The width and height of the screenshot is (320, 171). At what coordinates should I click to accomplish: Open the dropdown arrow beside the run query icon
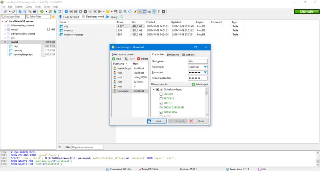[104, 12]
